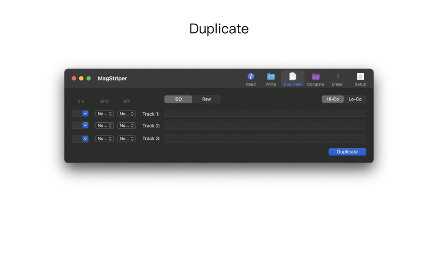Open the Track 1 leading zeros dropdown
Image resolution: width=438 pixels, height=274 pixels.
[80, 113]
